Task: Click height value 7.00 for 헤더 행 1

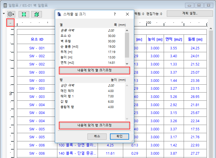Action: (x=111, y=96)
